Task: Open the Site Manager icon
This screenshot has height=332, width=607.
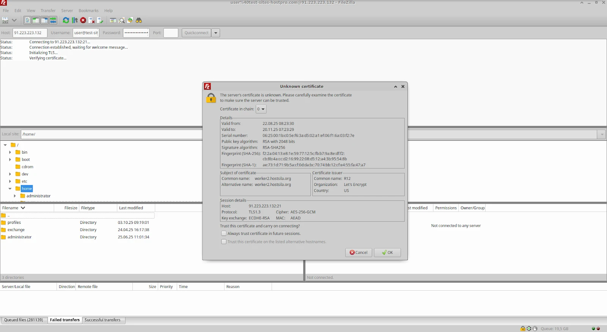Action: click(x=5, y=20)
